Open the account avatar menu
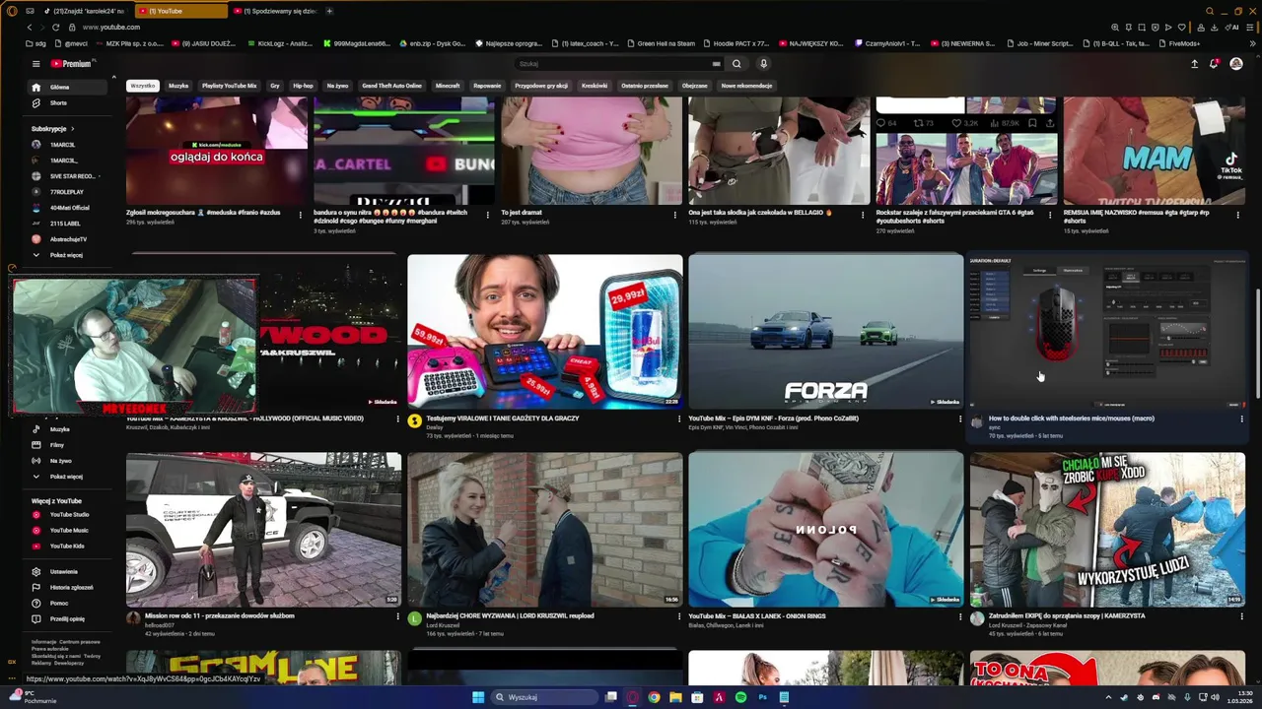 [1236, 64]
